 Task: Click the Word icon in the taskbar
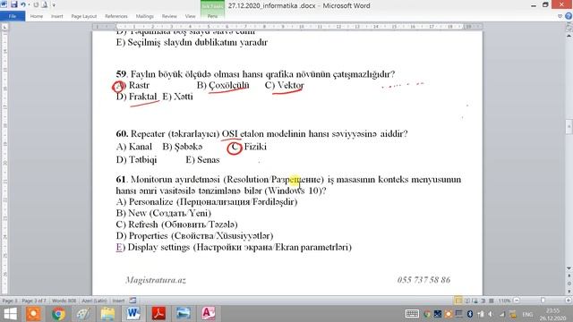pos(133,314)
